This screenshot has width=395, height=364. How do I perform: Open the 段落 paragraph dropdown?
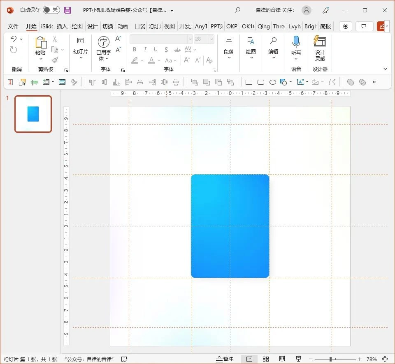pyautogui.click(x=229, y=52)
